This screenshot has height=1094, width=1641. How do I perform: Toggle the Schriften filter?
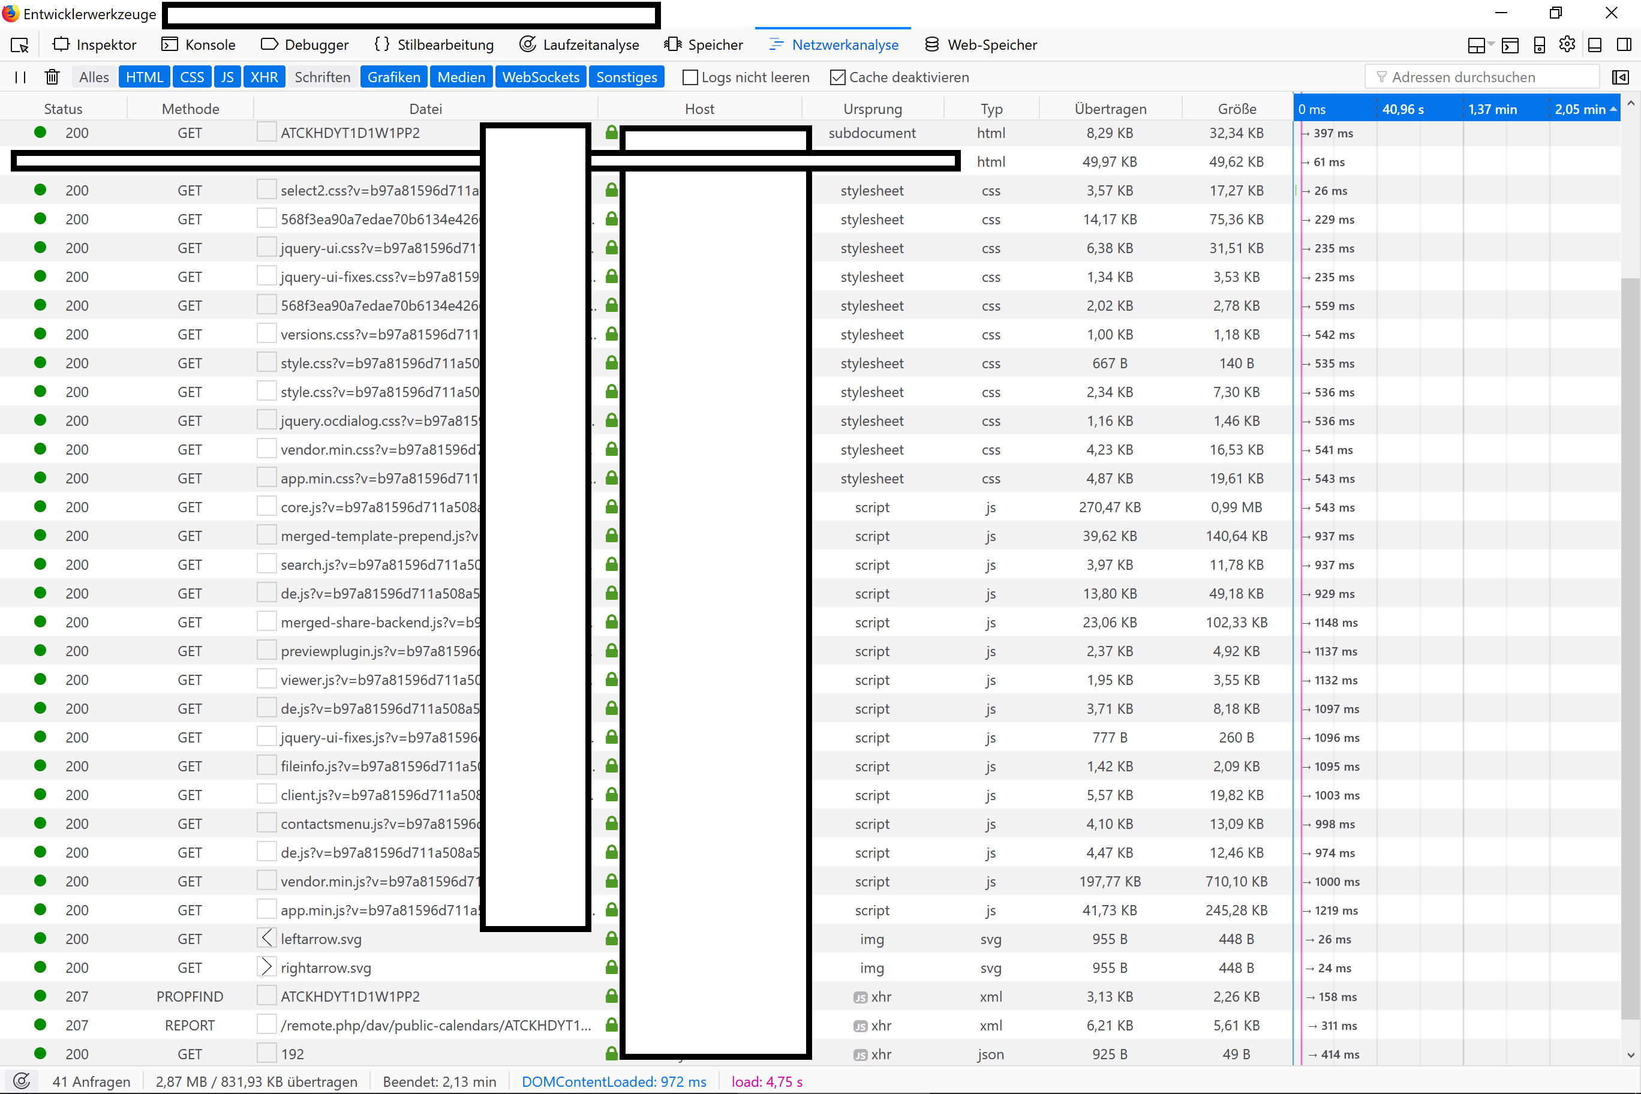pyautogui.click(x=322, y=77)
